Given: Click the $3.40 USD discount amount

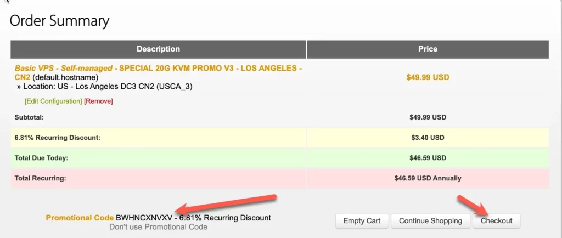Looking at the screenshot, I should click(428, 138).
